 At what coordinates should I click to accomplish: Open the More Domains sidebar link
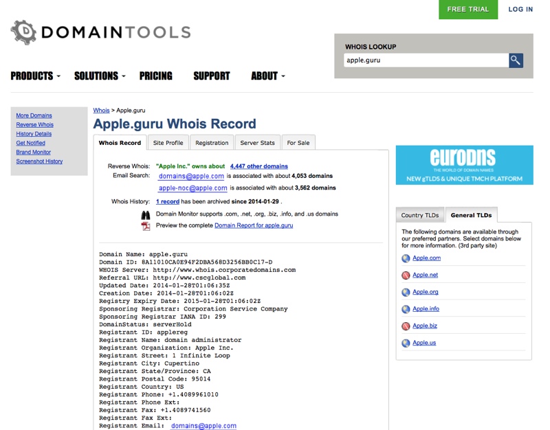pos(34,115)
